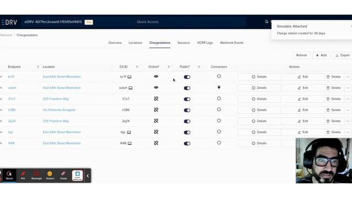Image resolution: width=352 pixels, height=198 pixels.
Task: Click simulator laptop icon beside 4l48 CS ID
Action: click(x=130, y=143)
